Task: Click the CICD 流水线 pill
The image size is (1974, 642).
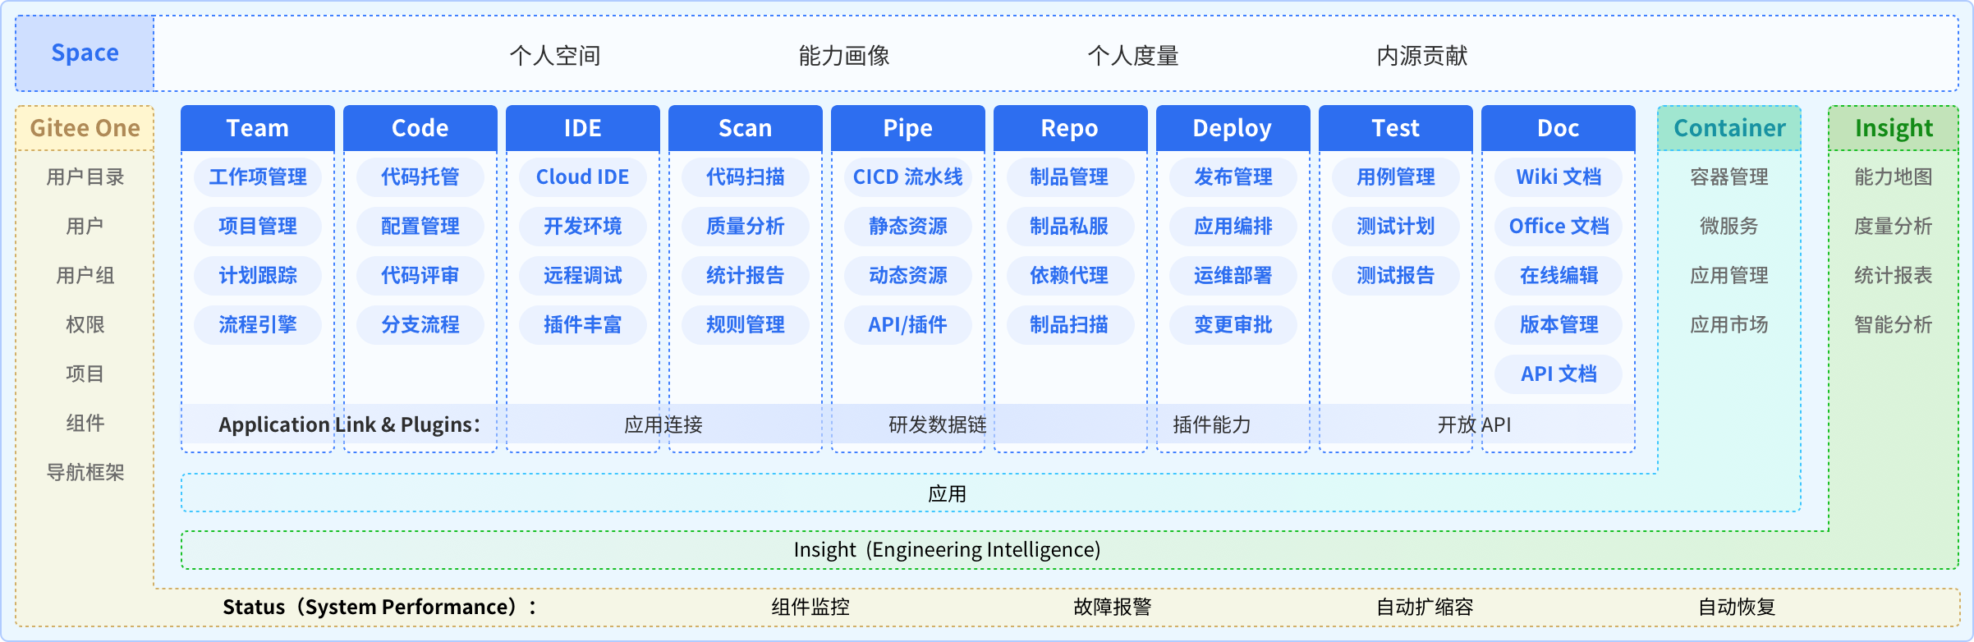Action: [908, 177]
